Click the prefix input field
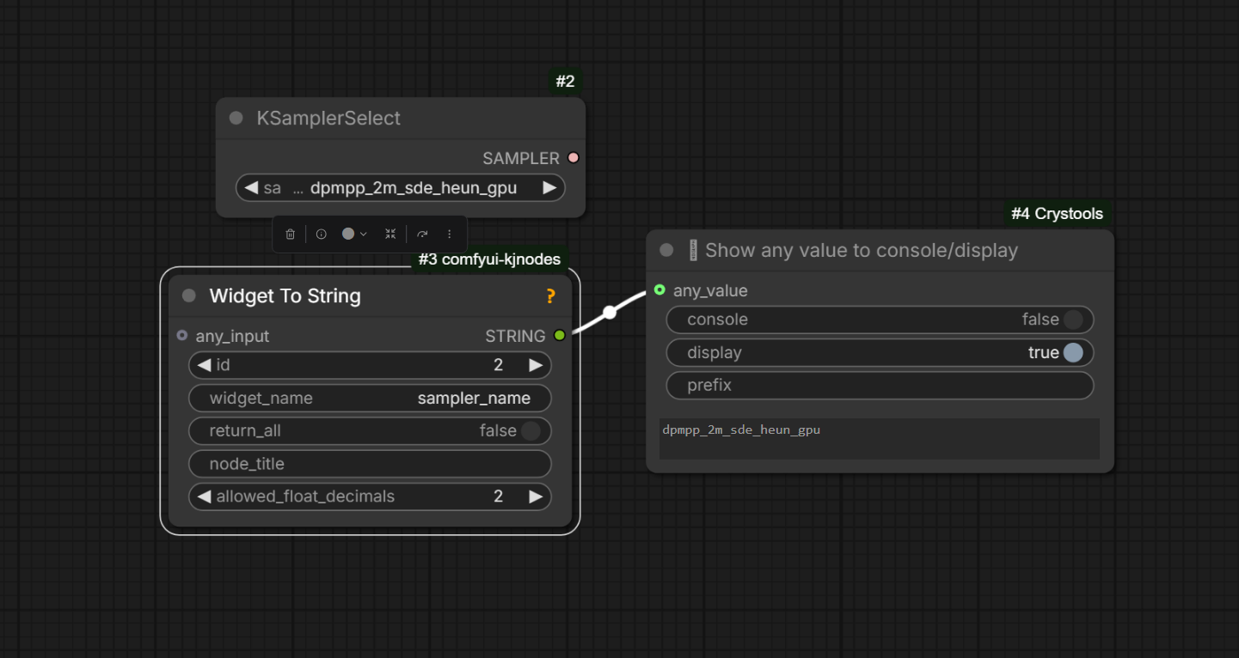This screenshot has height=658, width=1239. [880, 385]
